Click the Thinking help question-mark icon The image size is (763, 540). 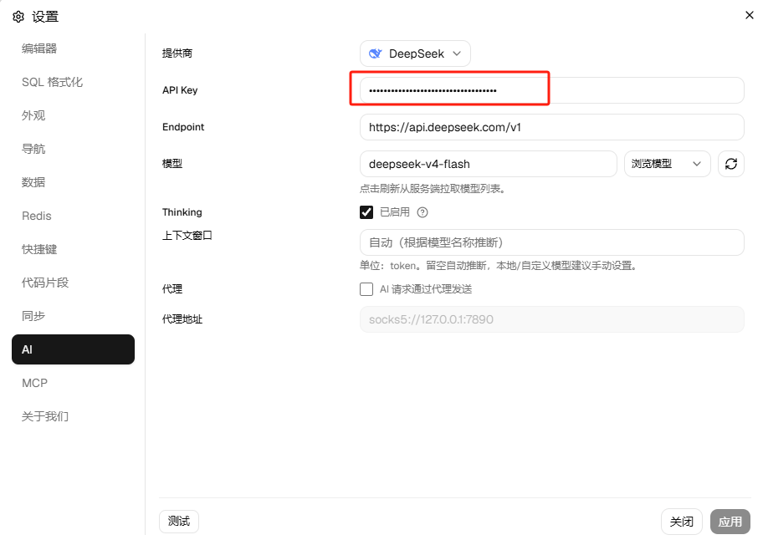422,212
